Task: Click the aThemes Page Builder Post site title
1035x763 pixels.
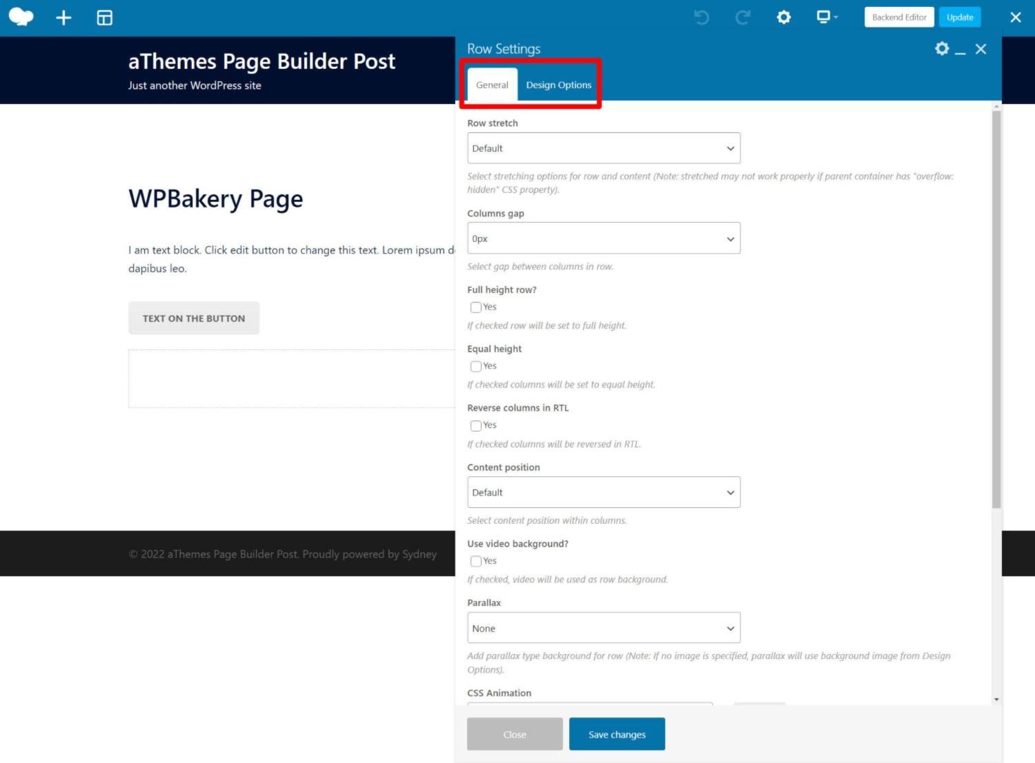Action: point(262,61)
